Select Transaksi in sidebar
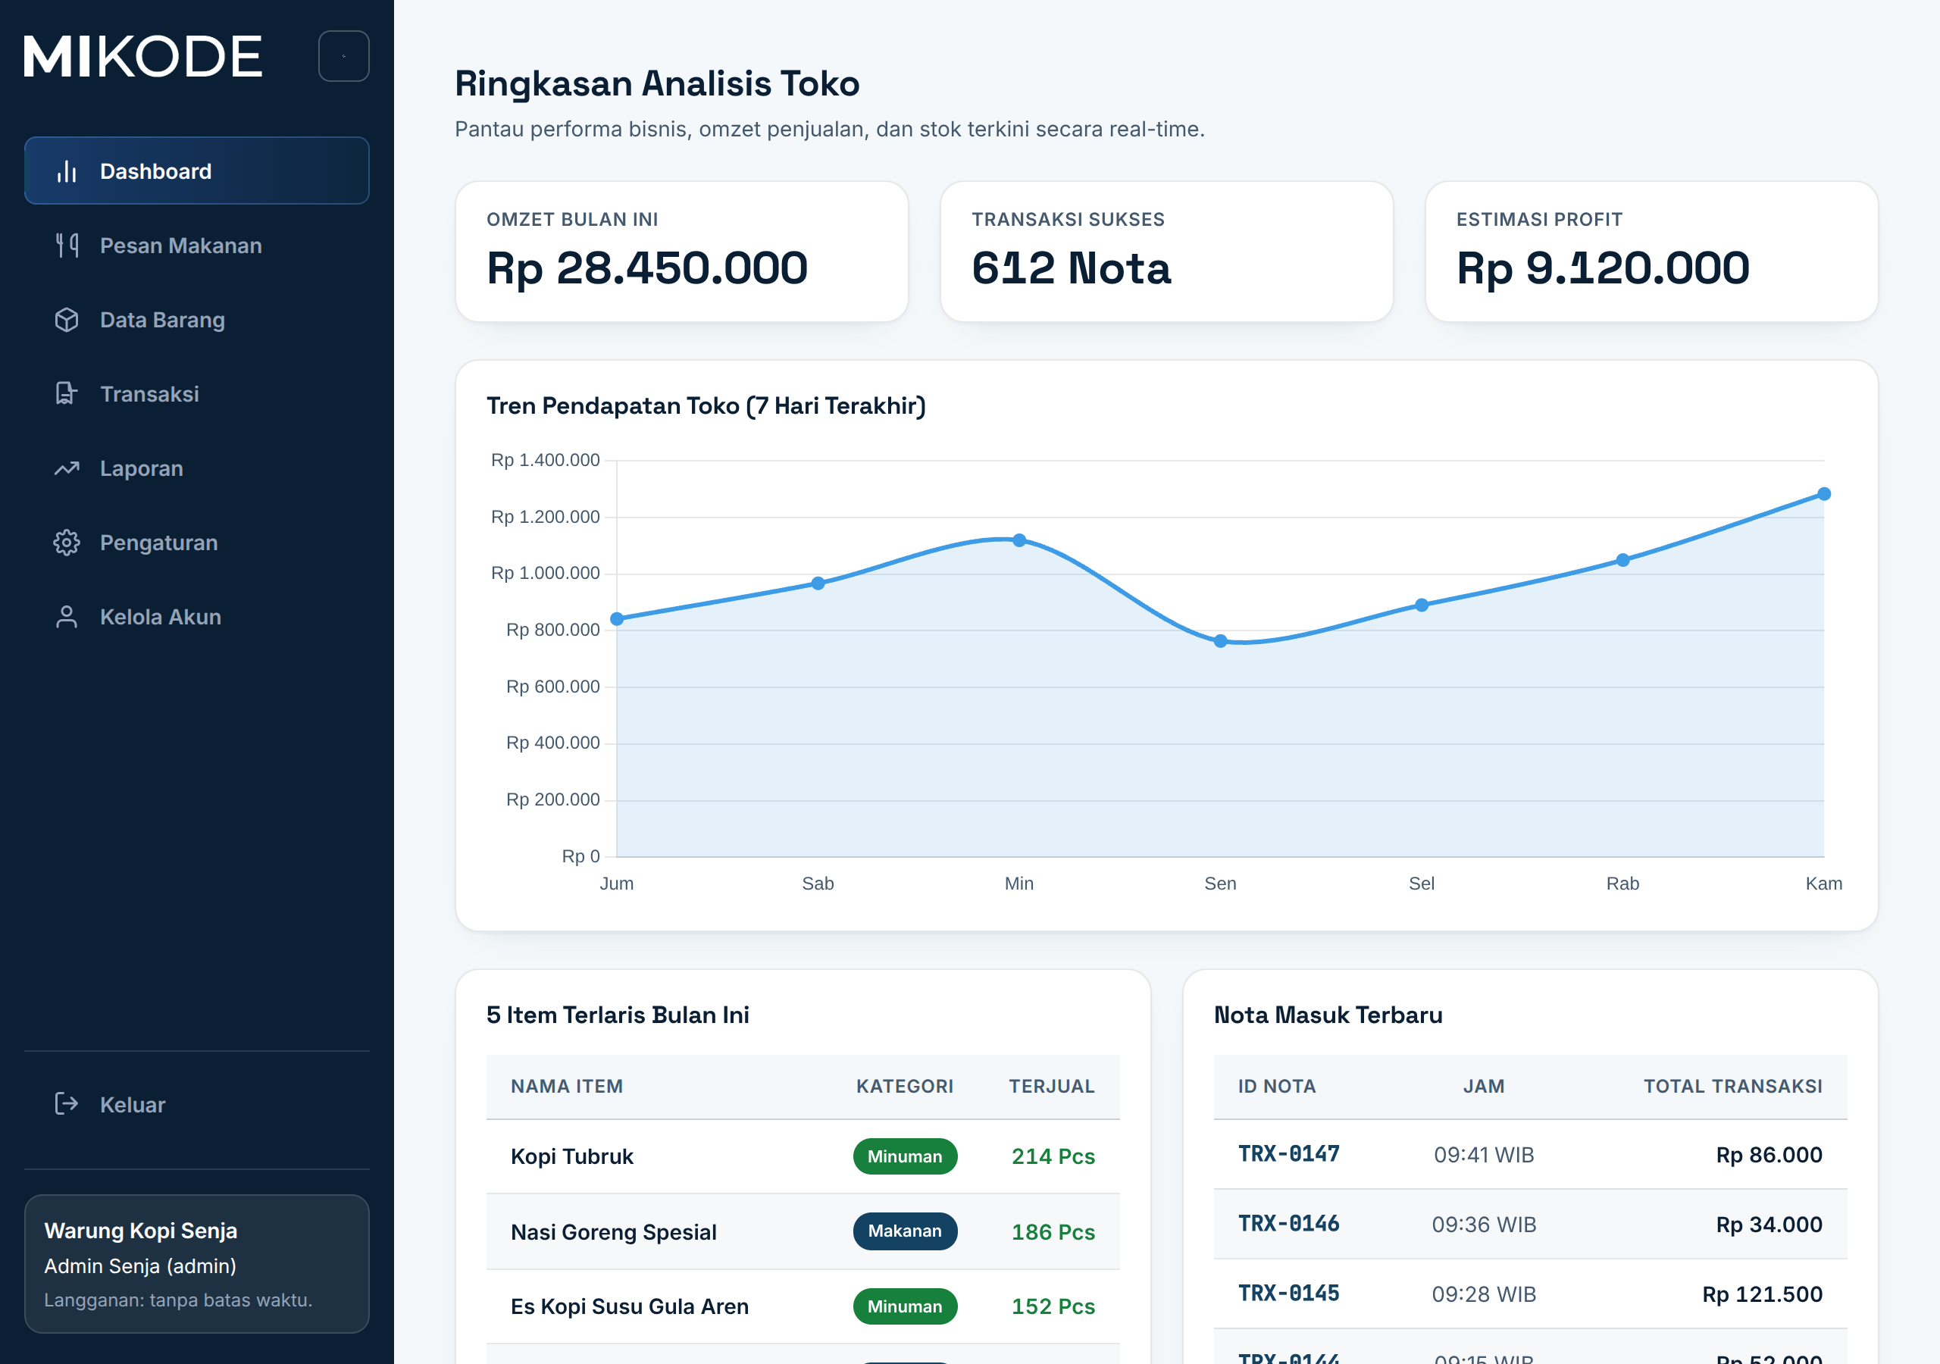Screen dimensions: 1940x1364 pos(197,394)
